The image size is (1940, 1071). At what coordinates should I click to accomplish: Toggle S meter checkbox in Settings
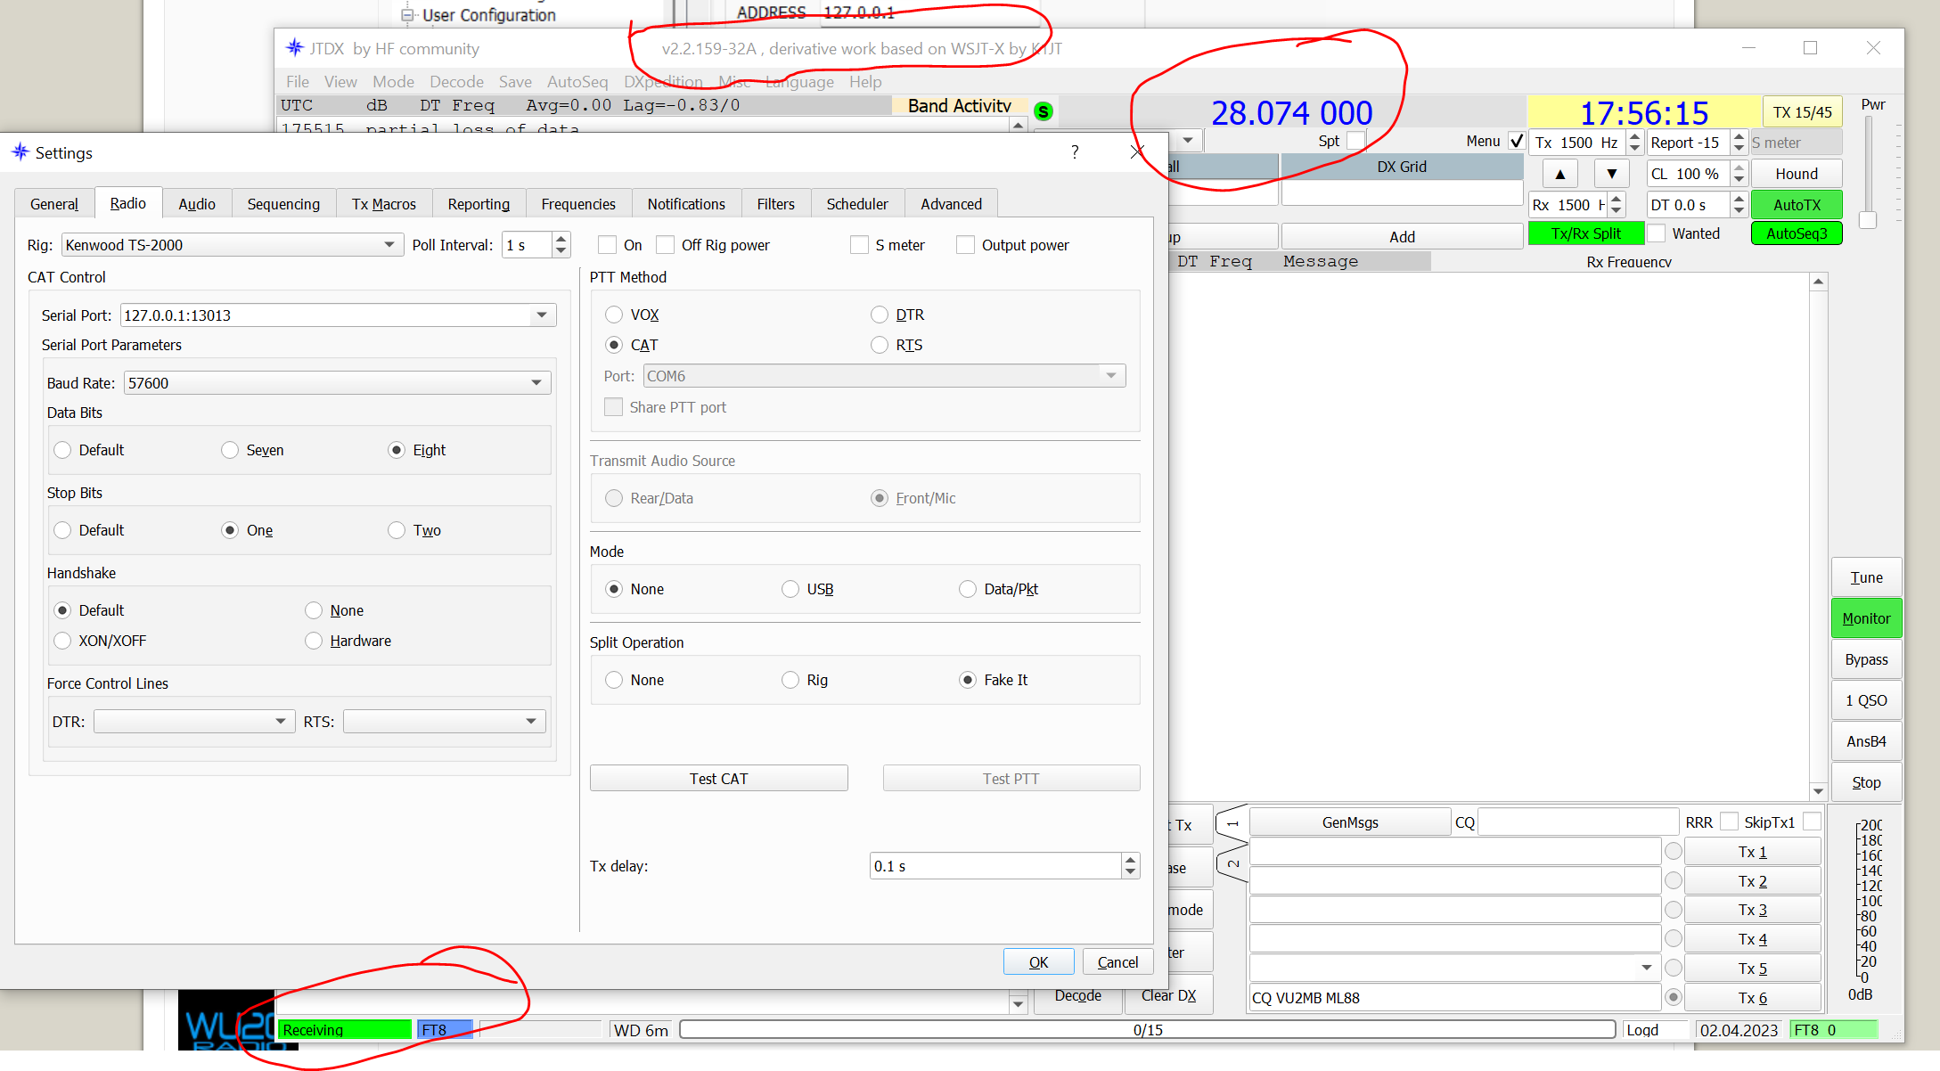pos(859,245)
